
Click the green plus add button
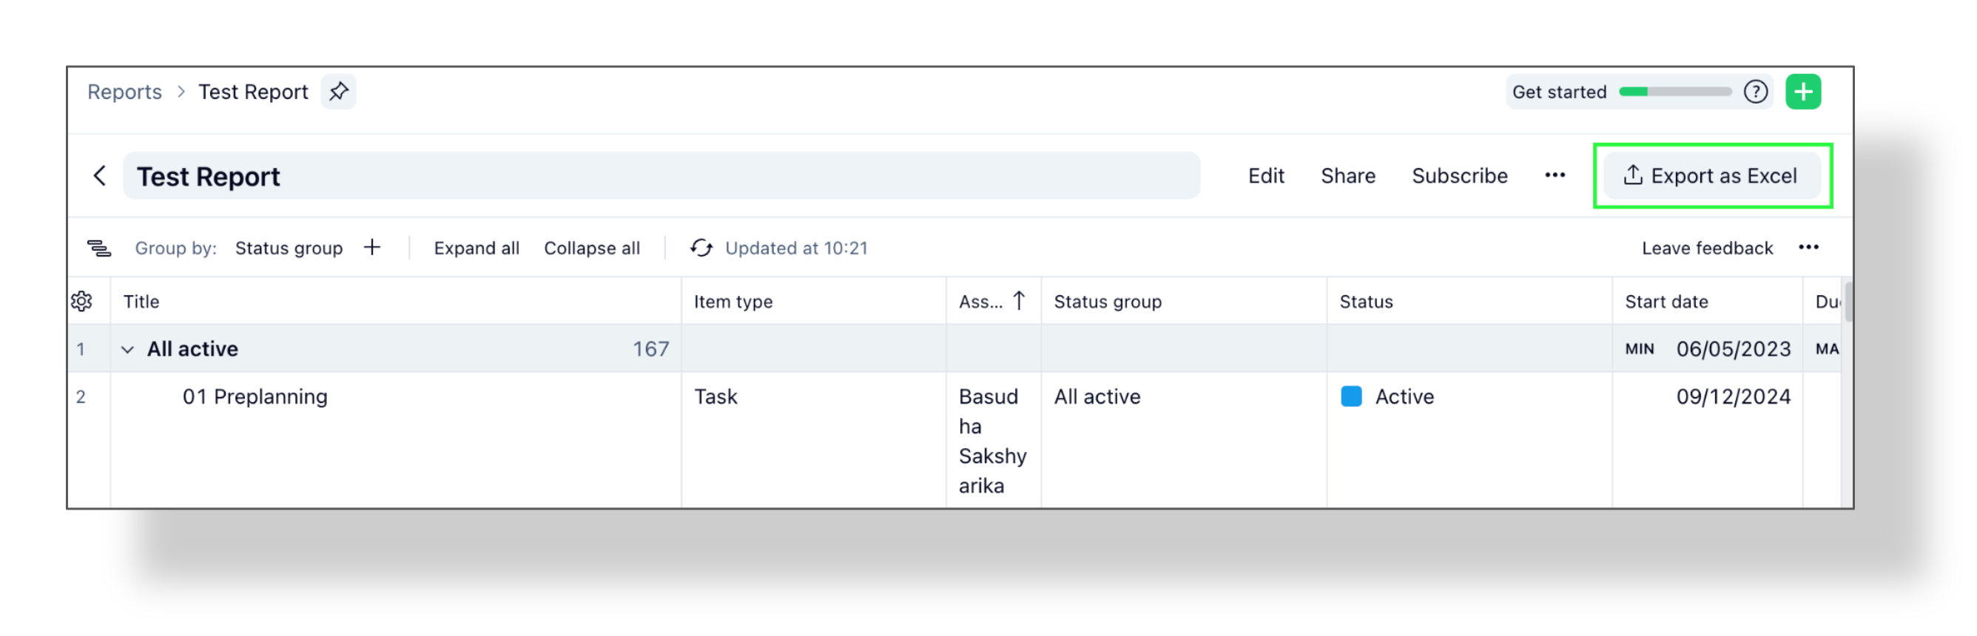coord(1802,92)
